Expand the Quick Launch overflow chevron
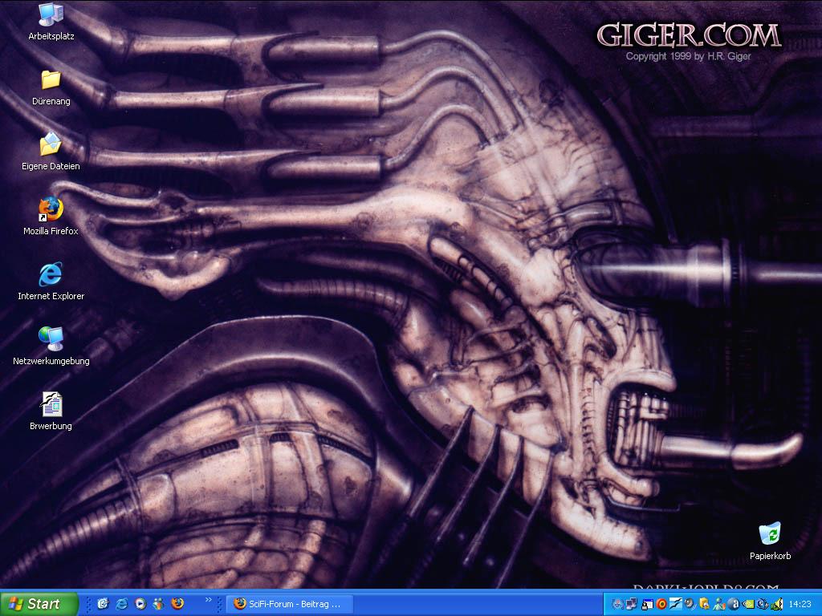The image size is (822, 616). point(209,600)
